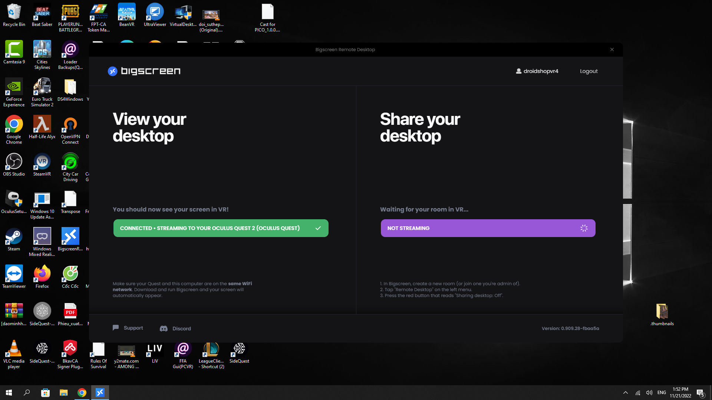This screenshot has width=712, height=400.
Task: Select the BigscreenRemoteDesktop desktop shortcut
Action: pos(70,240)
